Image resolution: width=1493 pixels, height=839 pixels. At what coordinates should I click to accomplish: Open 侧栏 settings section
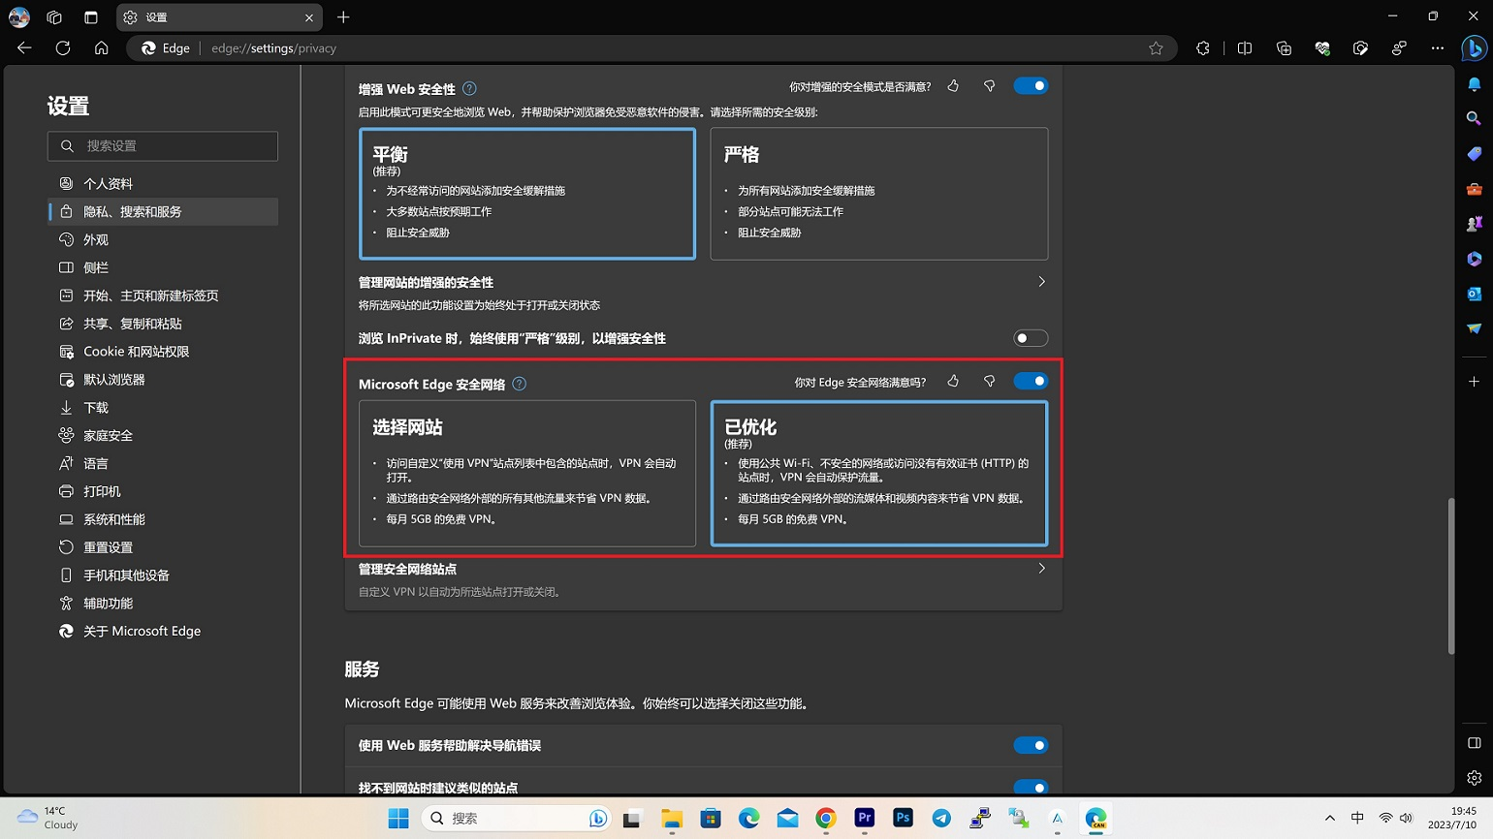coord(163,267)
